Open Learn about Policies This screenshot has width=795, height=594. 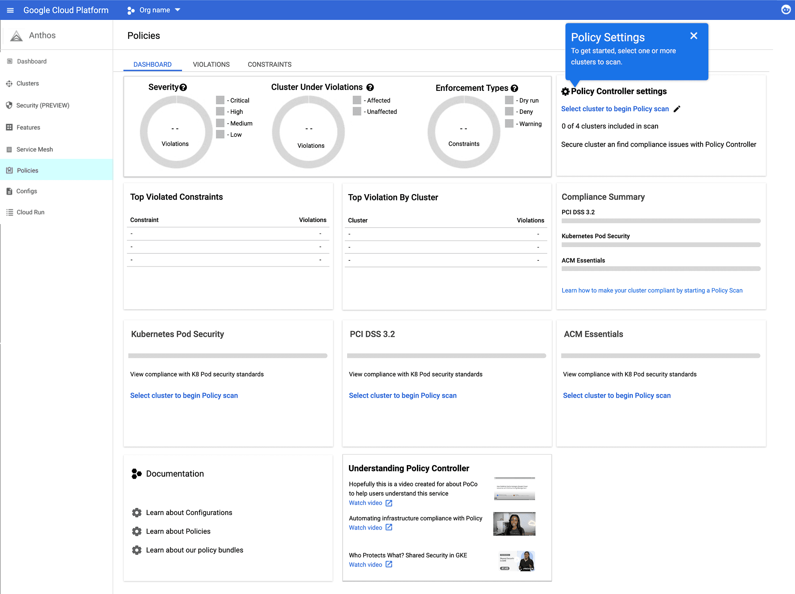[x=178, y=531]
